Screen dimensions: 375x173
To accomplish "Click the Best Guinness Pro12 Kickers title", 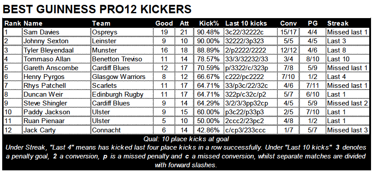I will pyautogui.click(x=97, y=9).
